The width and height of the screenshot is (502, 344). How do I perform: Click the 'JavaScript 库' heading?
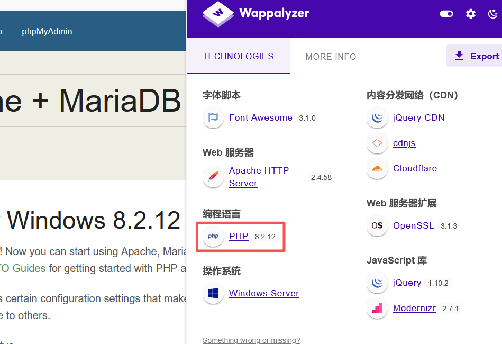(x=396, y=260)
